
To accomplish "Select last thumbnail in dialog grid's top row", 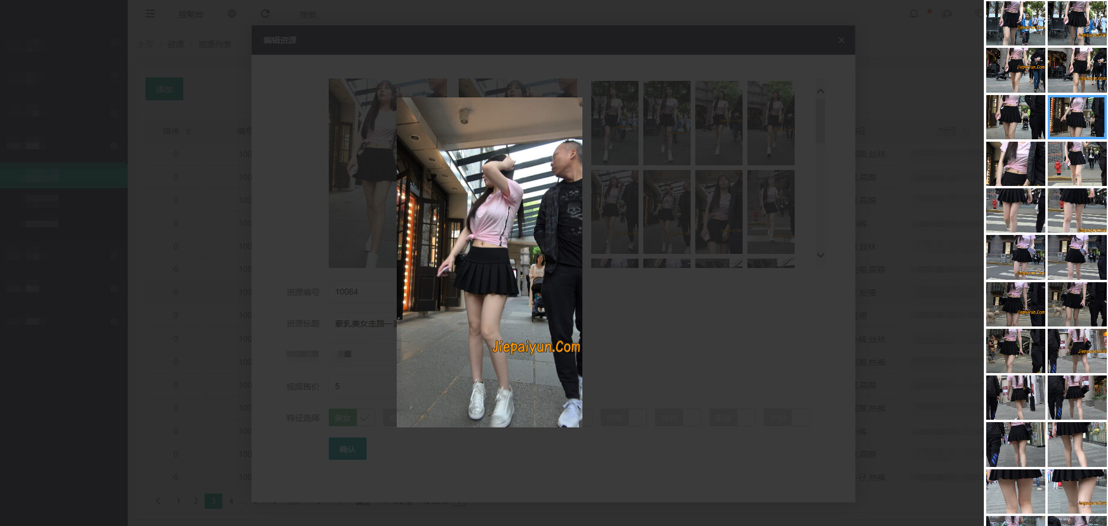I will [771, 123].
